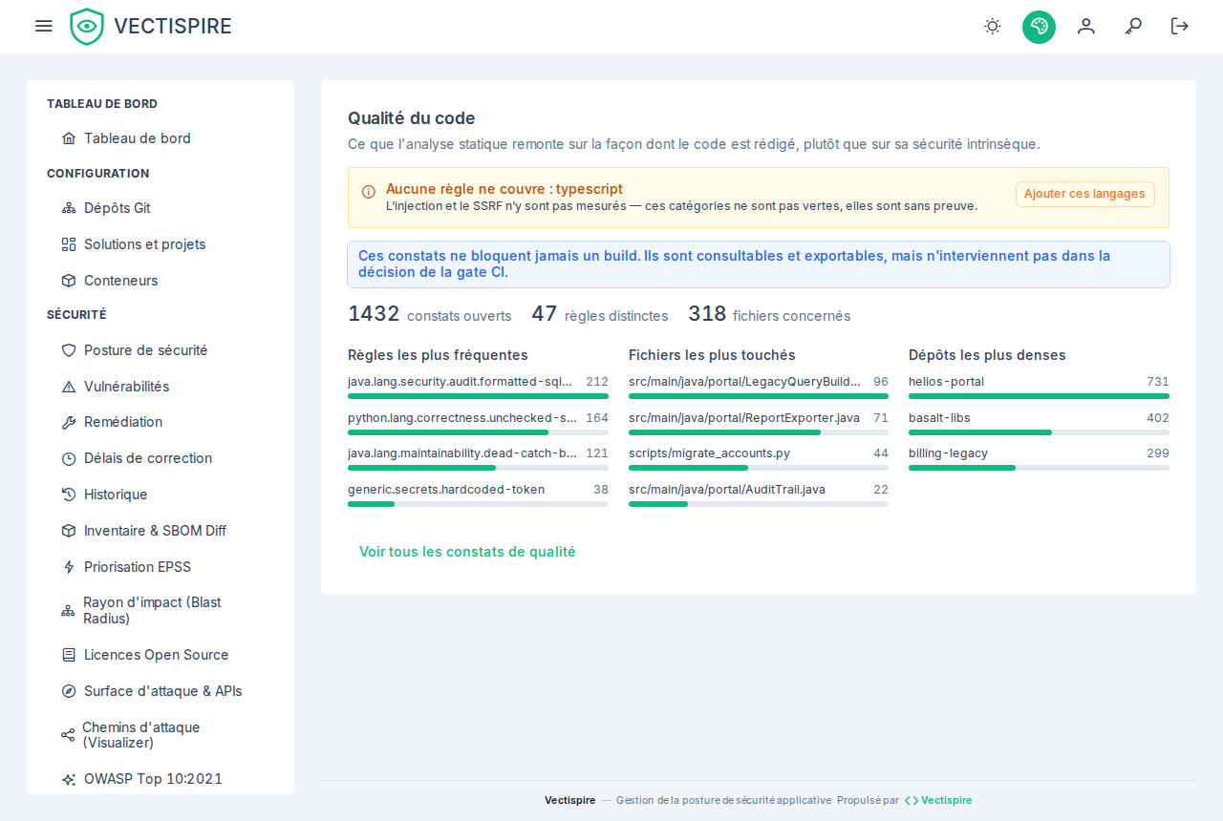Select file src/main/java/portal/AuditTrail.java
Viewport: 1223px width, 821px height.
[x=759, y=495]
